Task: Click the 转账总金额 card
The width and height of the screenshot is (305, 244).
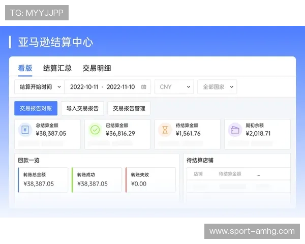Action: coord(43,180)
